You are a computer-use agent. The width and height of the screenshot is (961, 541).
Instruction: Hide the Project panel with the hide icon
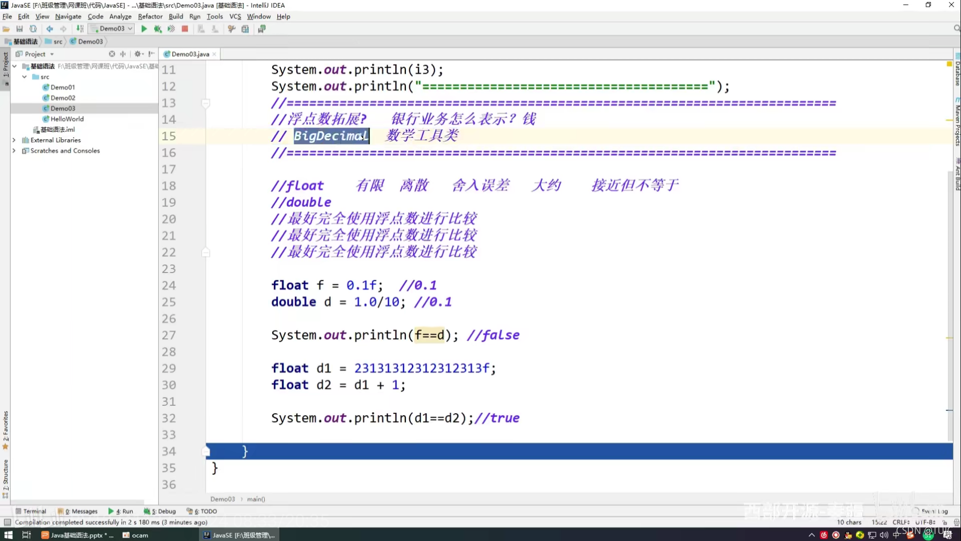[x=151, y=54]
